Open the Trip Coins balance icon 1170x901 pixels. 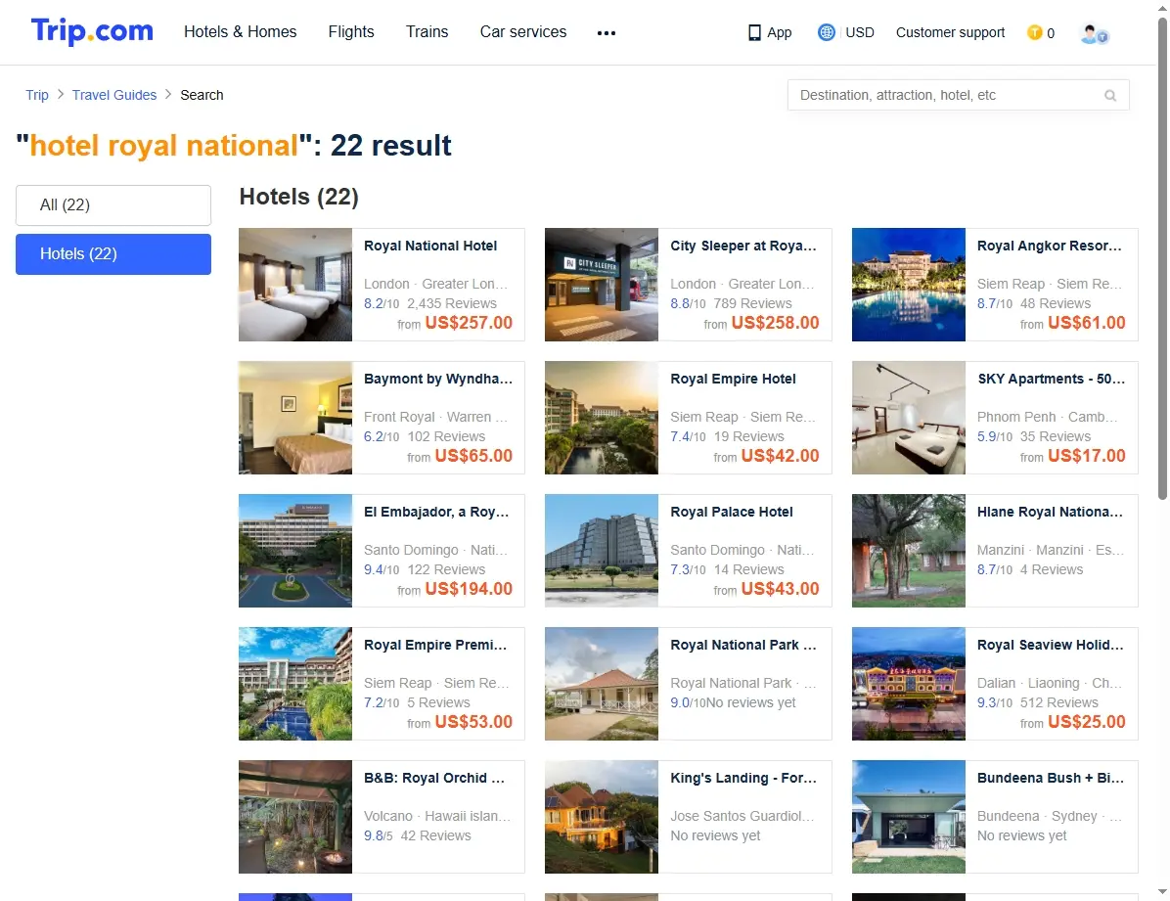[1034, 32]
